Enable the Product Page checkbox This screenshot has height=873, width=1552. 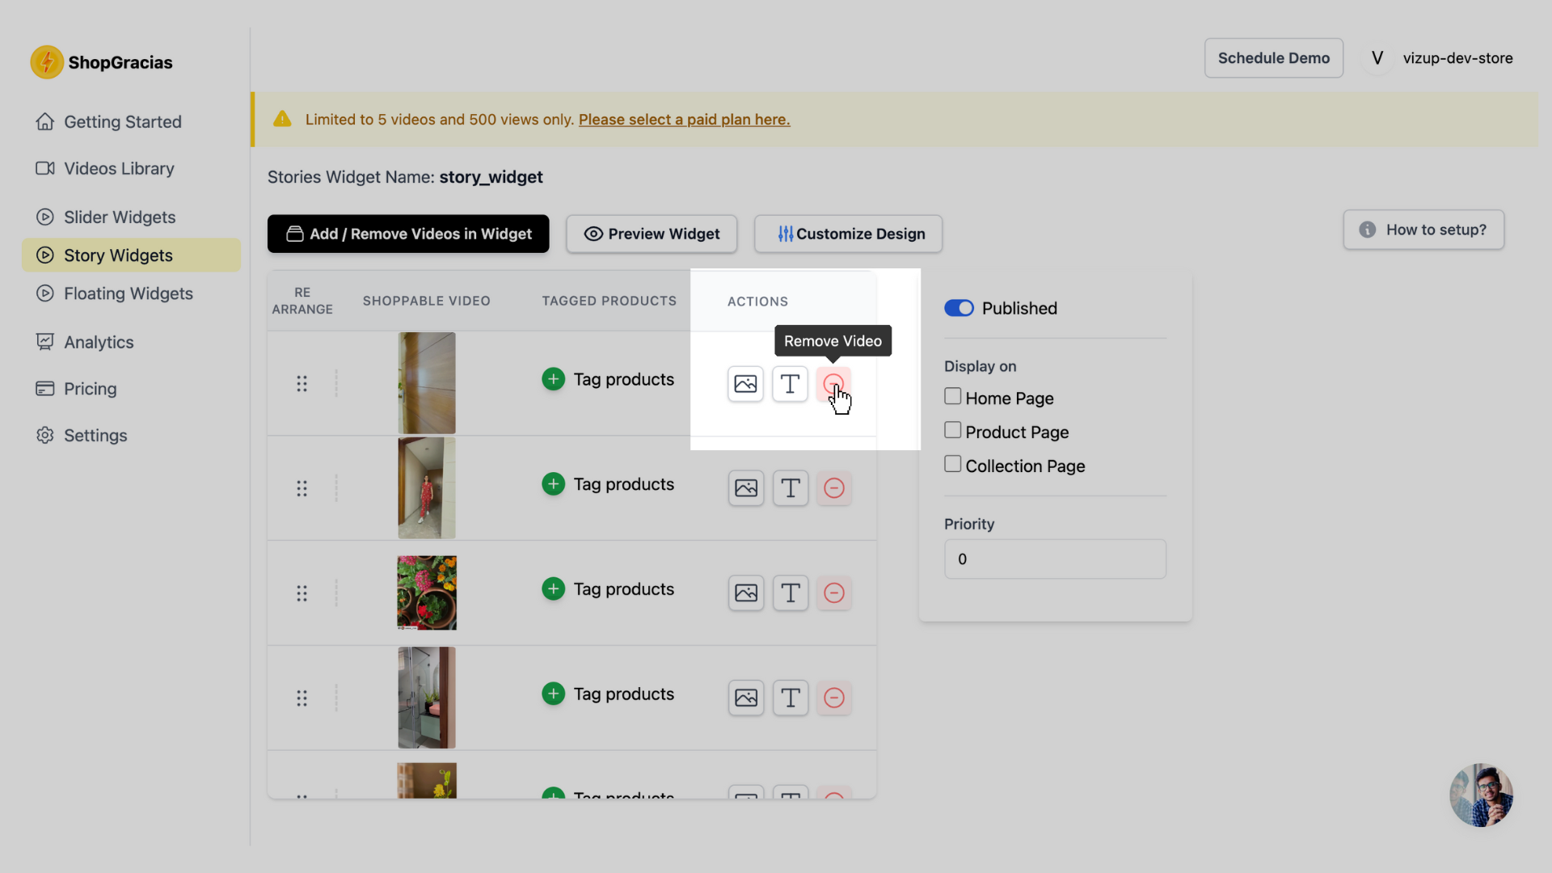pos(952,432)
